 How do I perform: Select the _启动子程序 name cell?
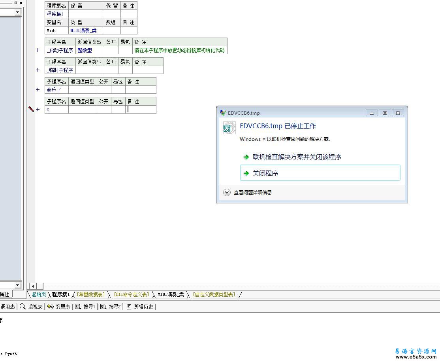tap(60, 50)
